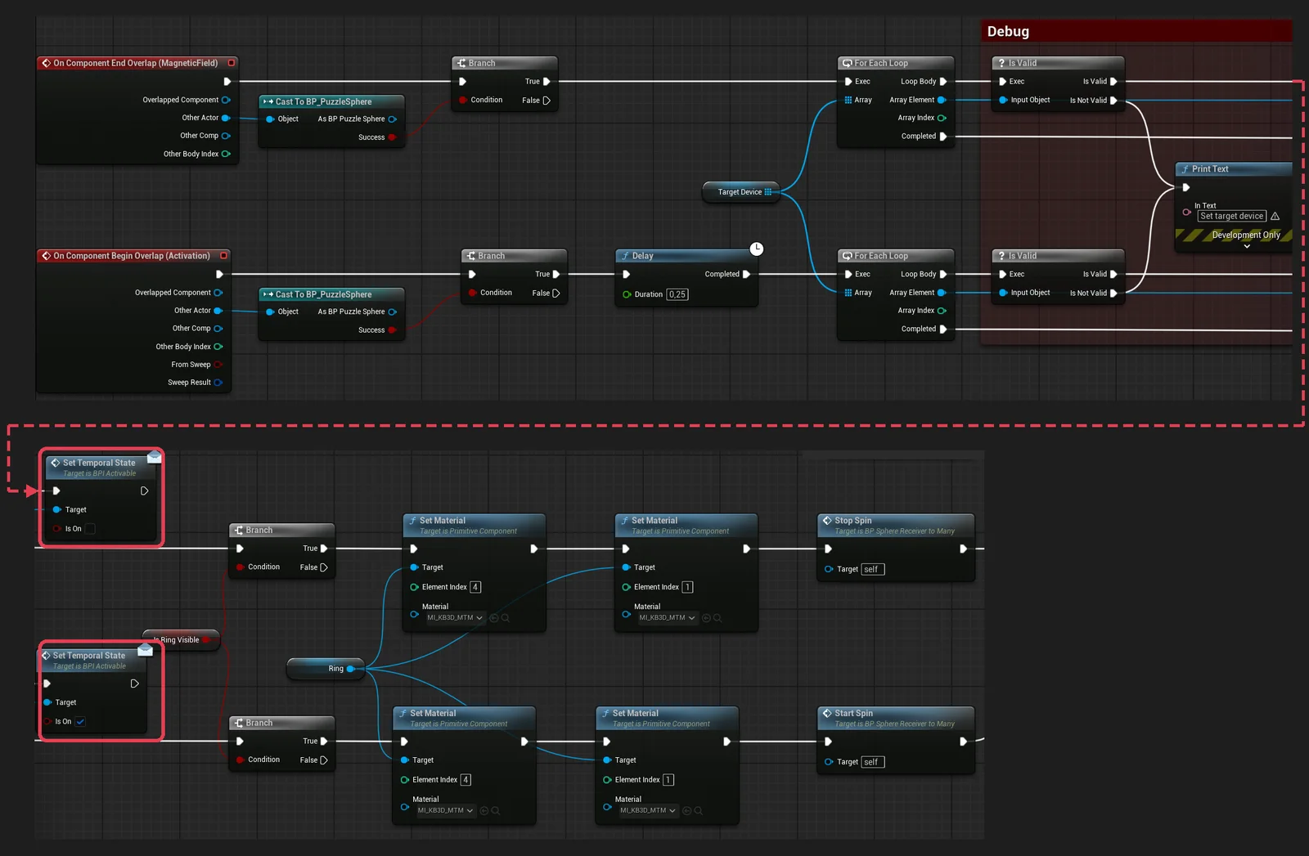Screen dimensions: 1309x856
Task: Enable the unchecked Is On checkbox
Action: click(90, 529)
